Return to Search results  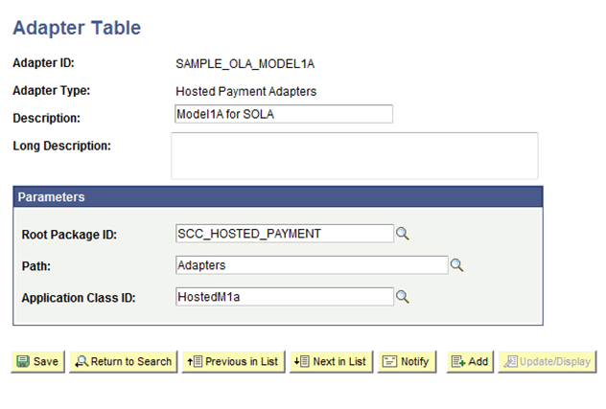point(124,362)
